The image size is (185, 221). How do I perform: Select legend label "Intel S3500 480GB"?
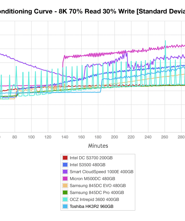87,165
